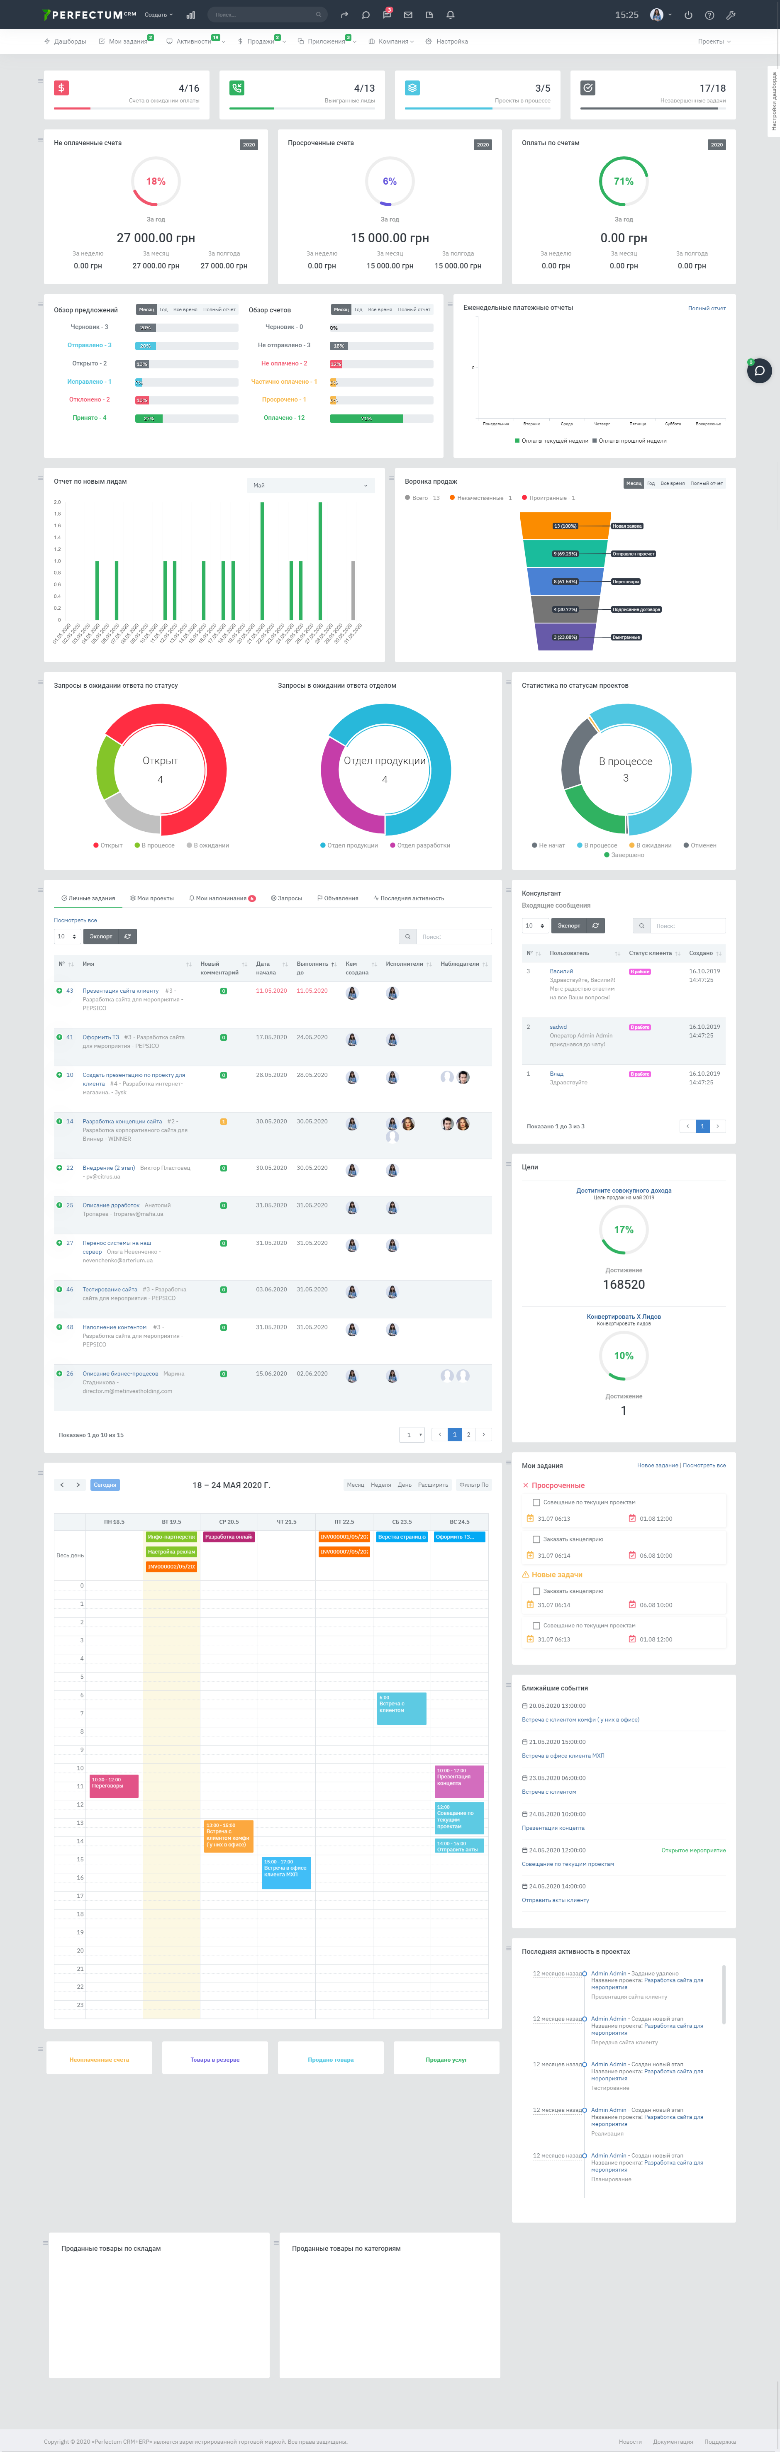Refresh the consultant incoming messages table
The width and height of the screenshot is (780, 2452).
coord(596,925)
